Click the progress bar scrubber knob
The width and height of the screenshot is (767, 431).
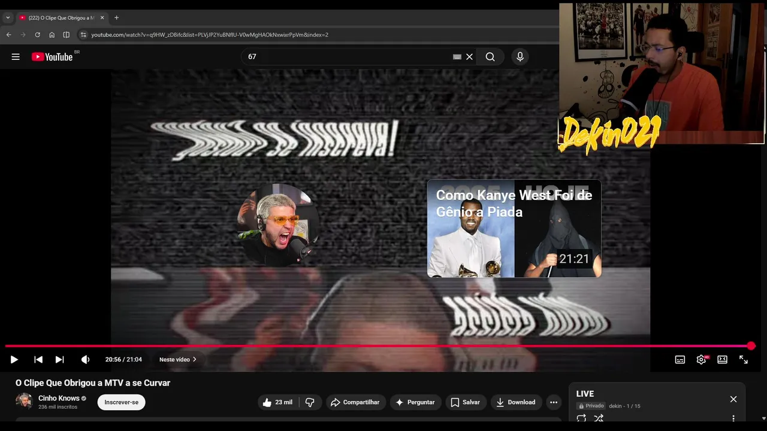[751, 346]
